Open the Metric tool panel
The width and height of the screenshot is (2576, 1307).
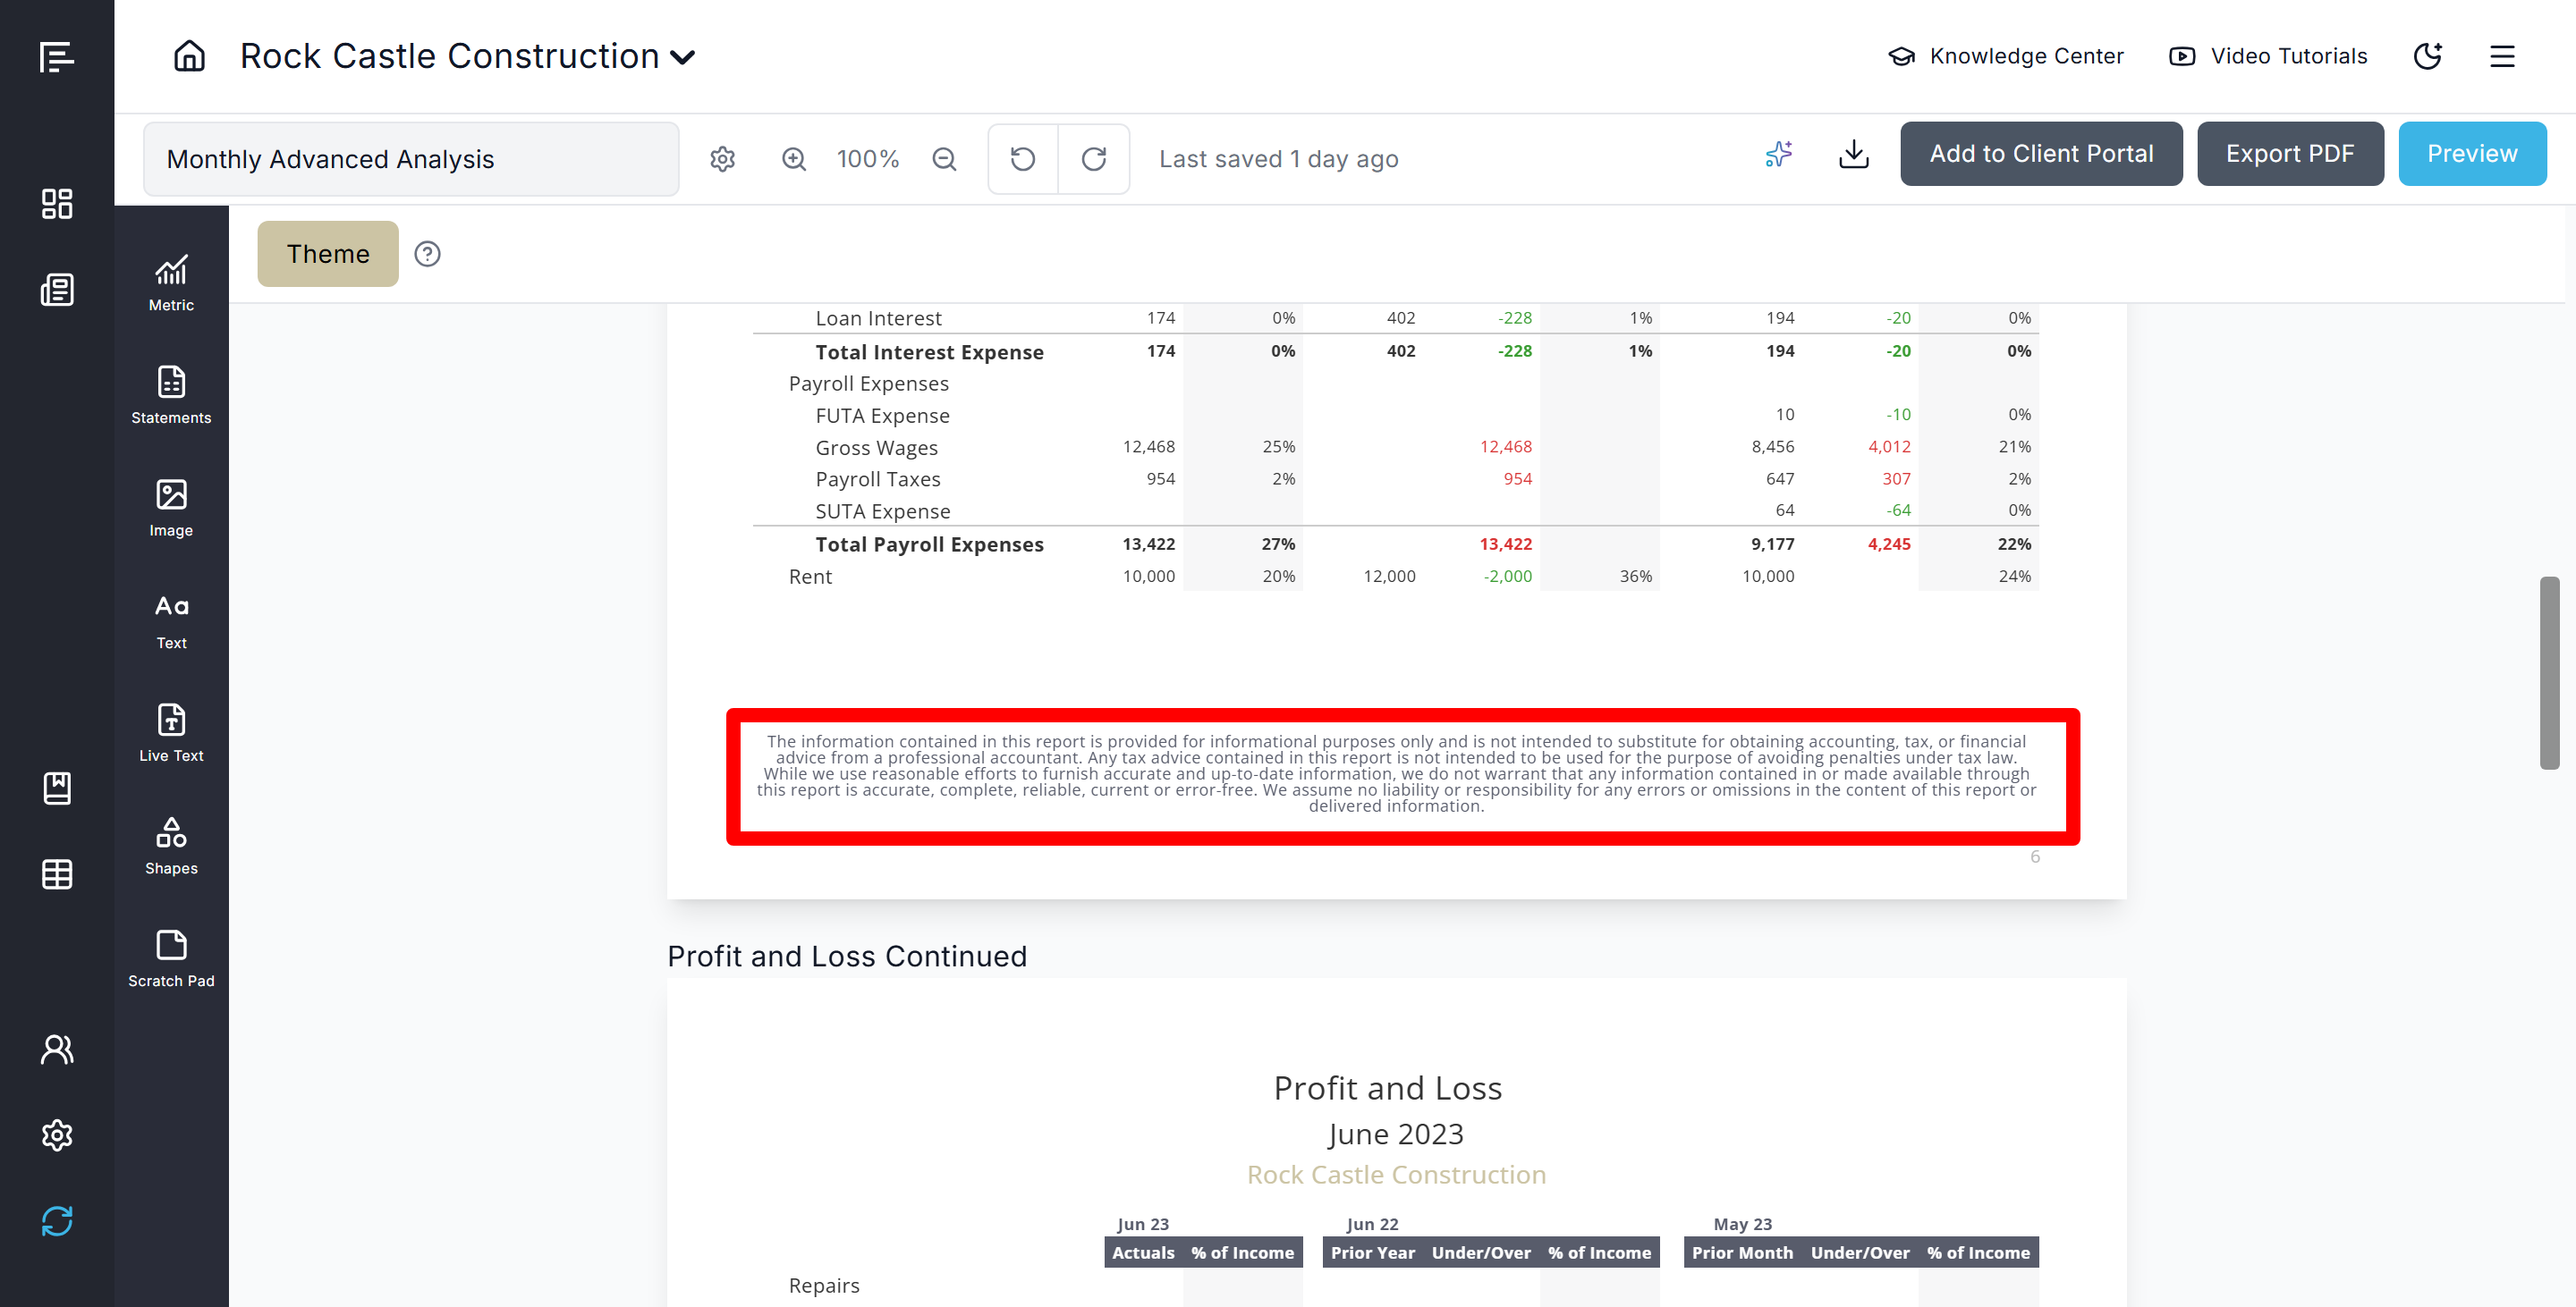[171, 282]
